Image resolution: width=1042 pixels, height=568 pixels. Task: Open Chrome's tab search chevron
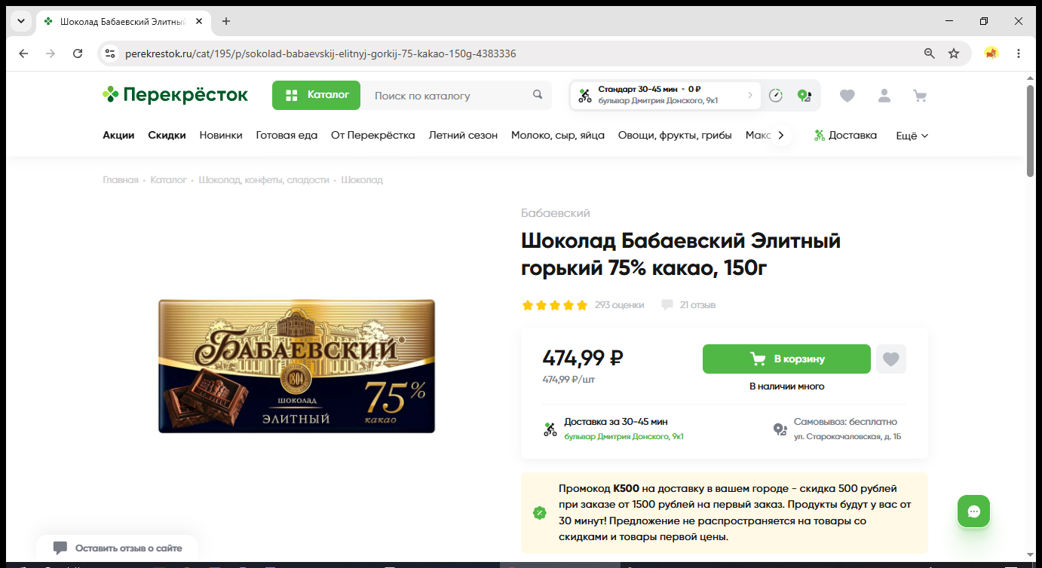(x=20, y=21)
